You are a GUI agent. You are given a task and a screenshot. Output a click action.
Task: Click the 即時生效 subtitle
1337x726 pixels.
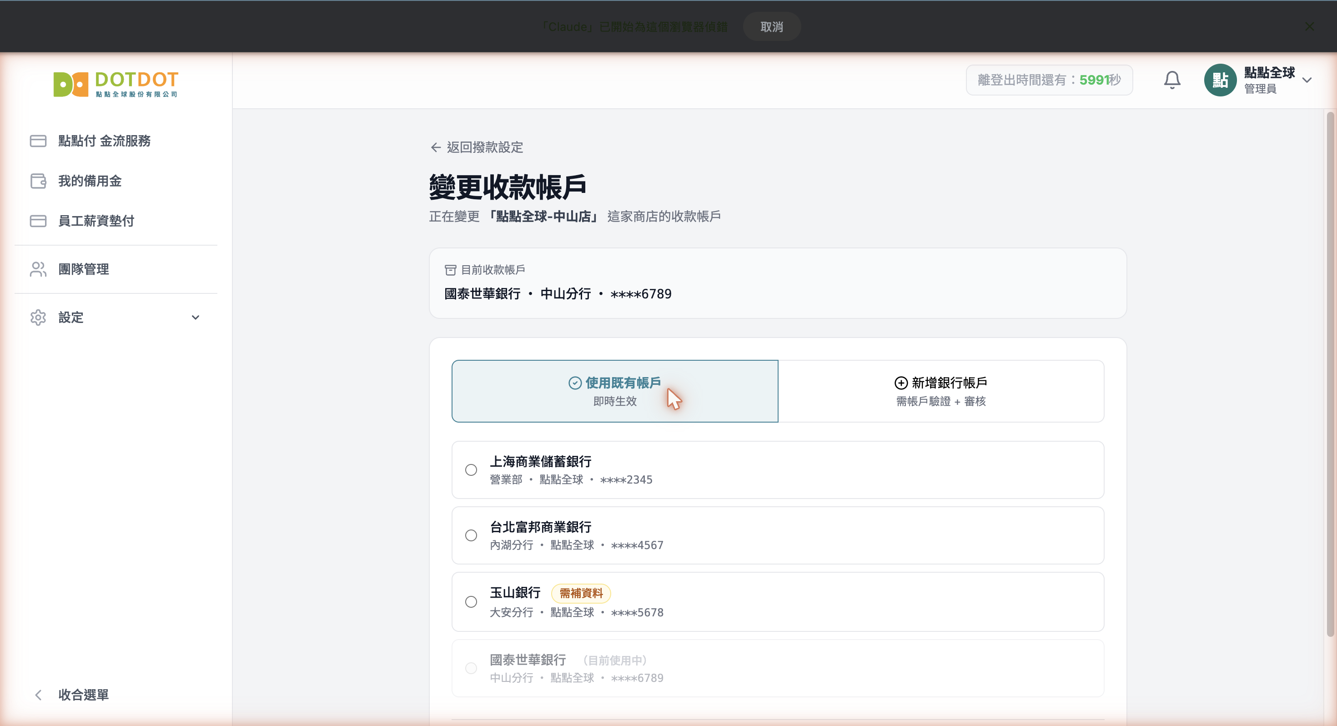(615, 401)
